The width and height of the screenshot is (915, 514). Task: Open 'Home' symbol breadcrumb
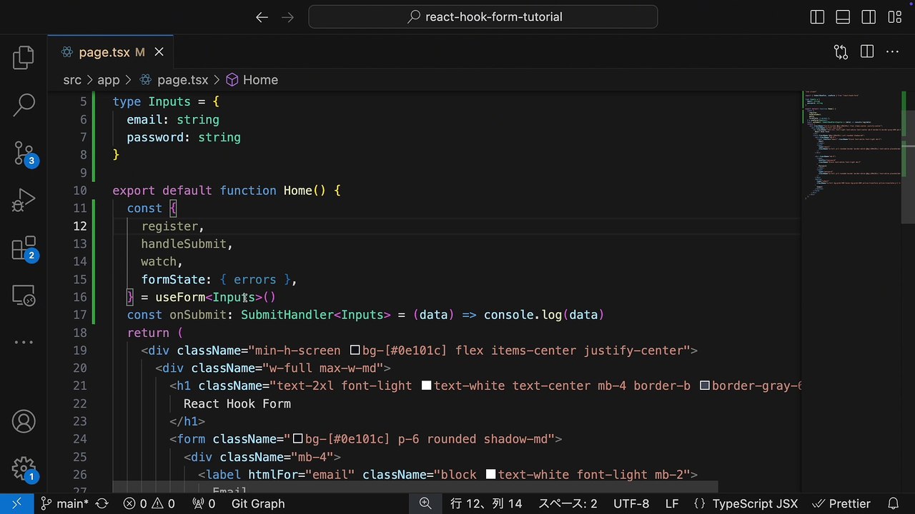tap(252, 80)
